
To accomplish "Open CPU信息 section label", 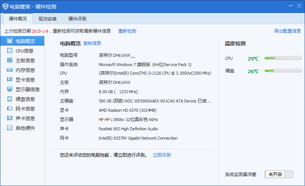I will click(25, 51).
